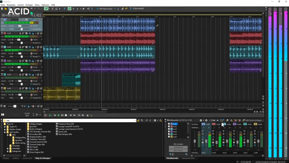Start playback with the green Play button
289x163 pixels.
59,115
